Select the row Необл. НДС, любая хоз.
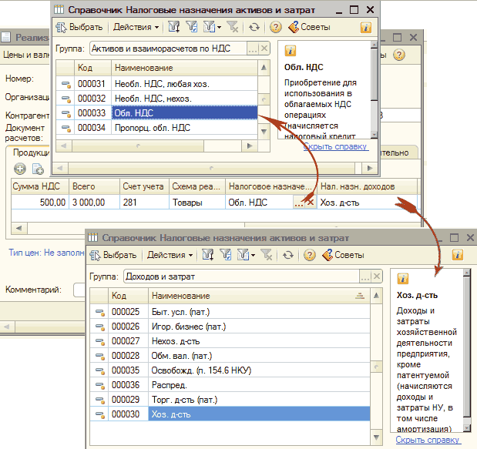The height and width of the screenshot is (449, 477). [161, 83]
